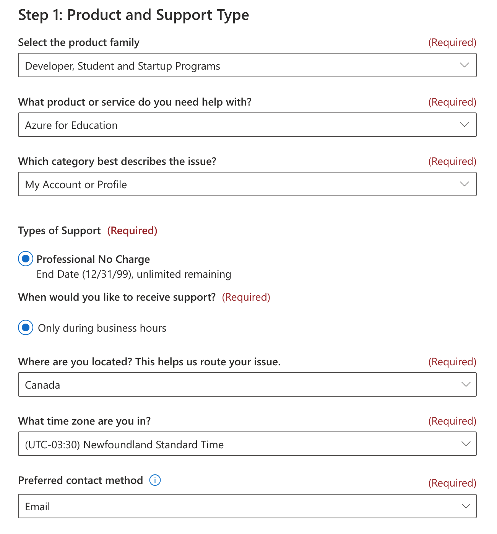Click the chevron arrow in the Canada field
497x534 pixels.
(466, 384)
